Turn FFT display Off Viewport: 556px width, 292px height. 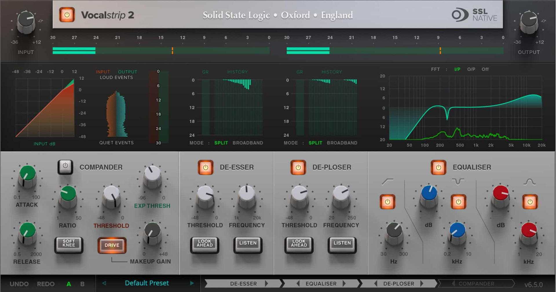tap(485, 69)
